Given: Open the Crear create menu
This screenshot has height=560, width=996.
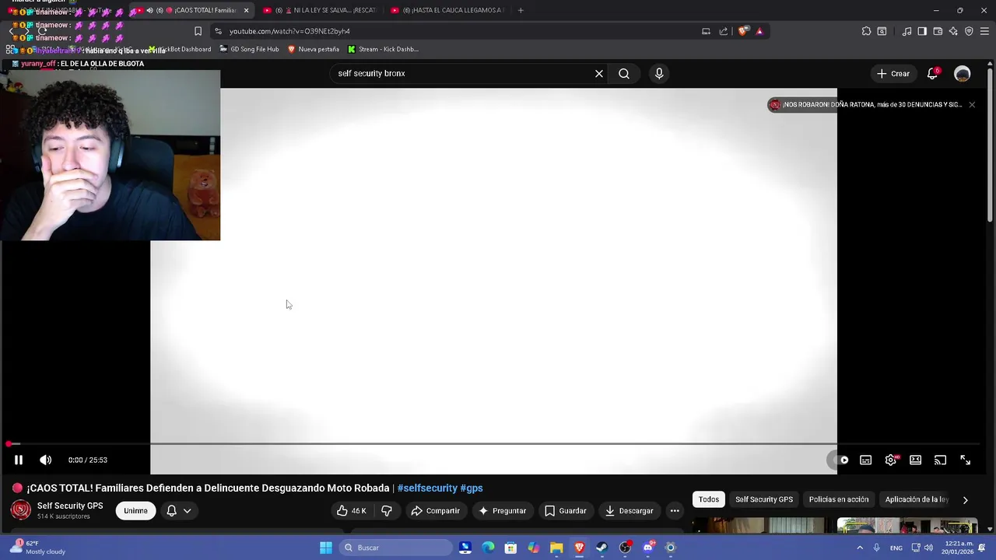Looking at the screenshot, I should click(x=893, y=73).
